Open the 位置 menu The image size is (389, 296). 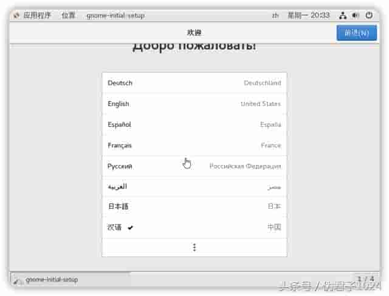68,16
